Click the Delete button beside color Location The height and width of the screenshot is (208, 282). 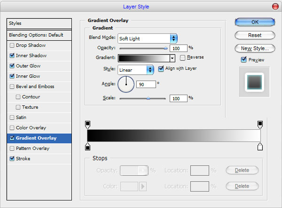click(242, 186)
